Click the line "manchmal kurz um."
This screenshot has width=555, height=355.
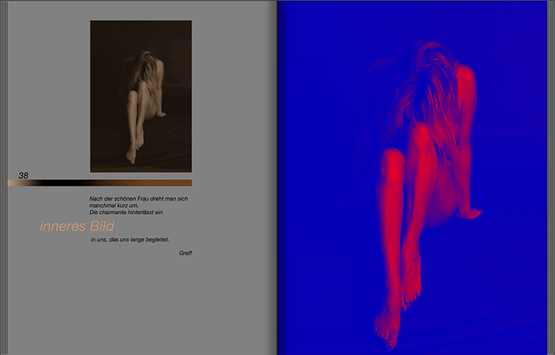click(x=114, y=206)
